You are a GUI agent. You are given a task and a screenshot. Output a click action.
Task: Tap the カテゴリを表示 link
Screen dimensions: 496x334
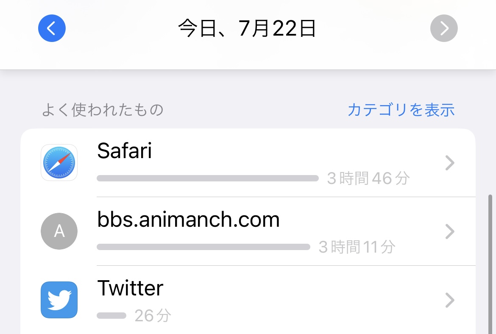pyautogui.click(x=401, y=110)
